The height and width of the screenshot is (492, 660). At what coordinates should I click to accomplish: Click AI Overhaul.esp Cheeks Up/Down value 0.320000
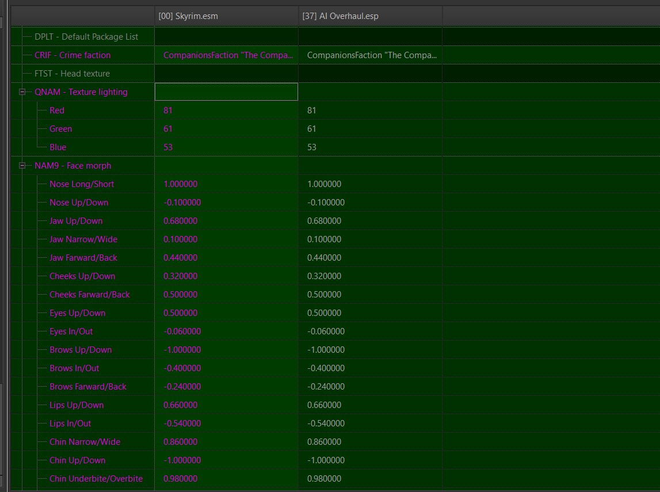[x=324, y=276]
